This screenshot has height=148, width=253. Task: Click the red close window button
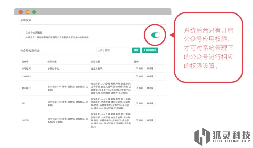tap(21, 12)
